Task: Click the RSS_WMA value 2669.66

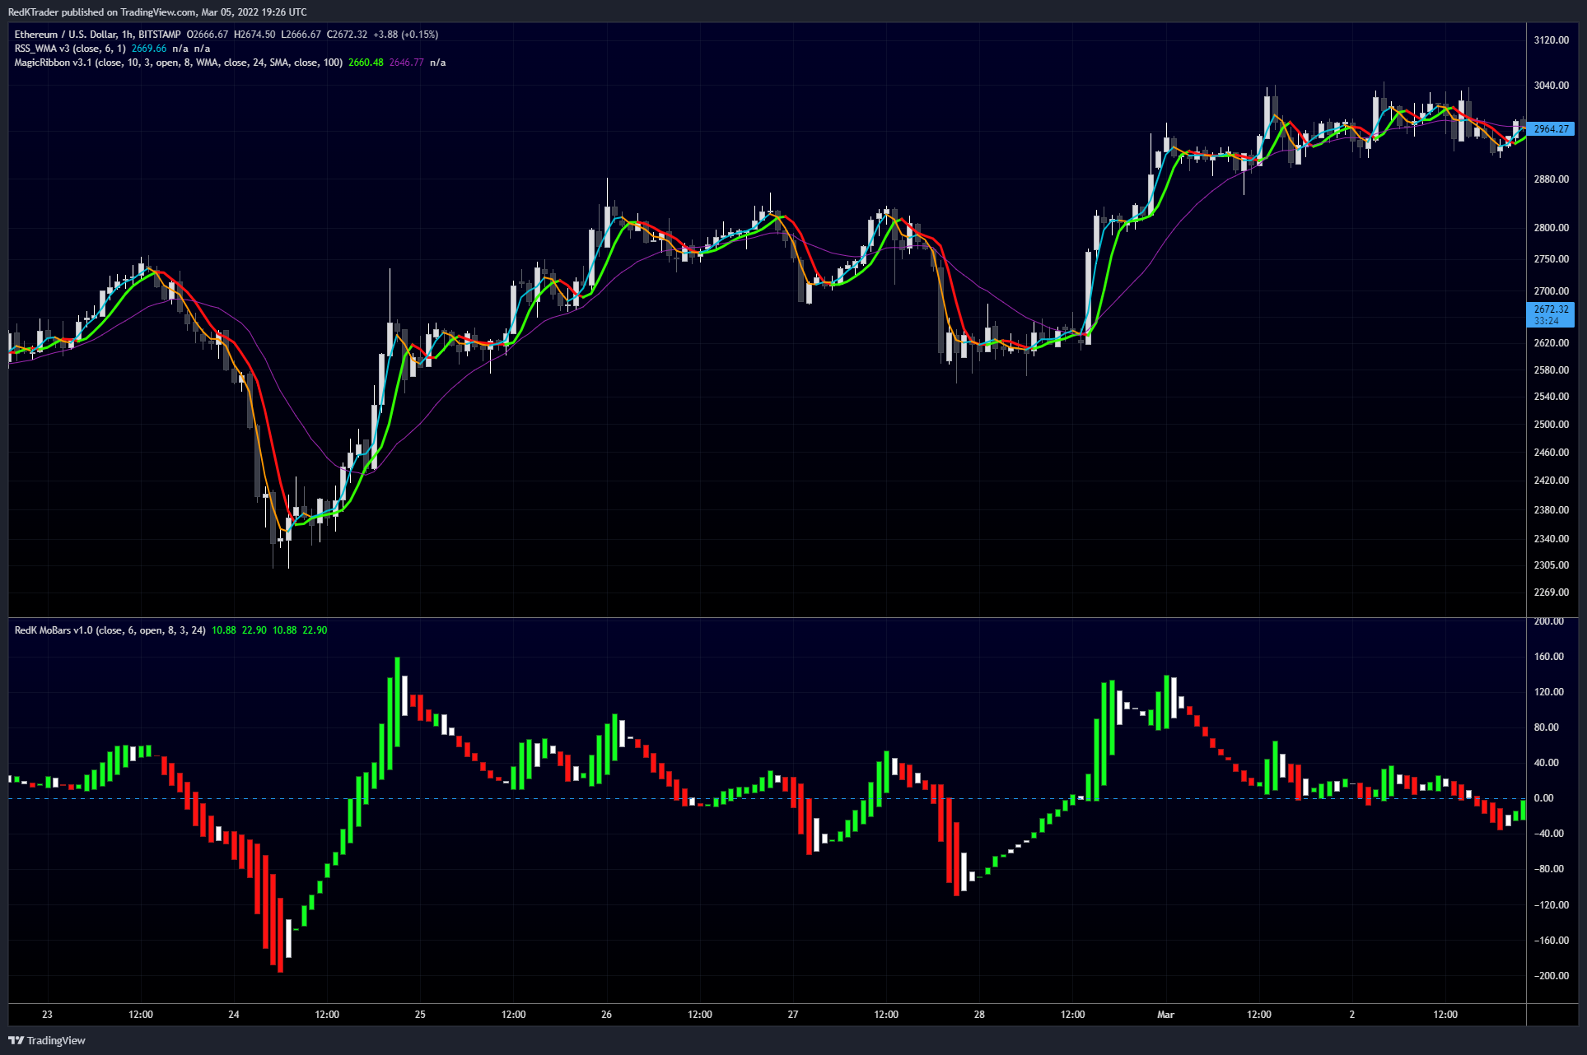Action: point(149,49)
